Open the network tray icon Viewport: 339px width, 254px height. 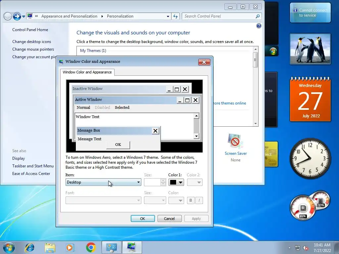pos(298,248)
